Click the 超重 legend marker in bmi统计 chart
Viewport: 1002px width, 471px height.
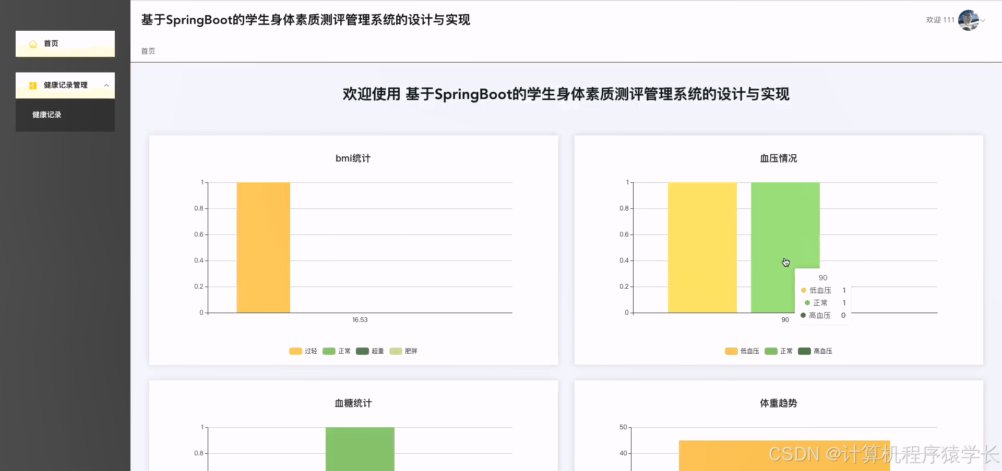[362, 351]
